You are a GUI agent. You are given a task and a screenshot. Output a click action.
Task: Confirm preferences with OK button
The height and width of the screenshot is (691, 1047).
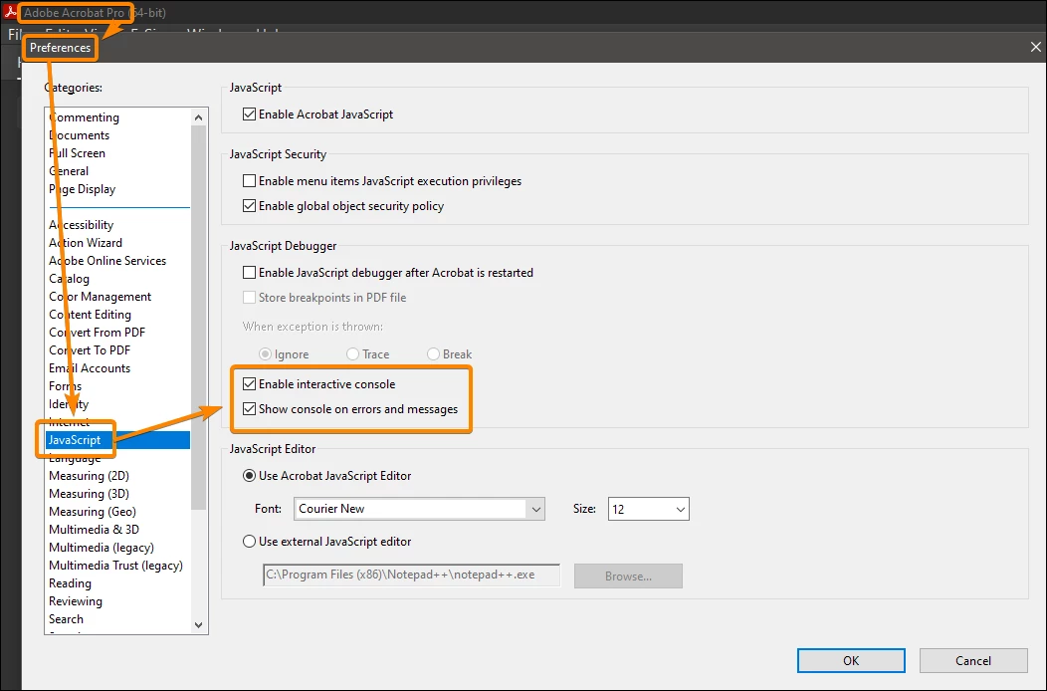pyautogui.click(x=851, y=660)
